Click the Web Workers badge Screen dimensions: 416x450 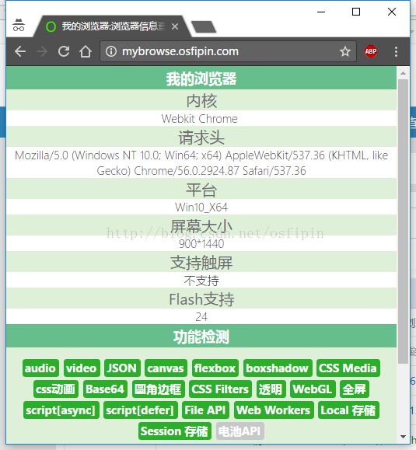[274, 410]
